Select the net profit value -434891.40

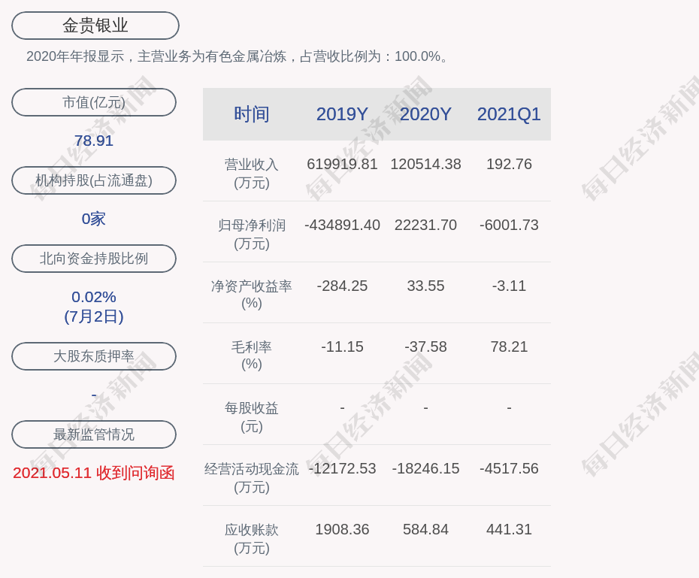point(343,225)
